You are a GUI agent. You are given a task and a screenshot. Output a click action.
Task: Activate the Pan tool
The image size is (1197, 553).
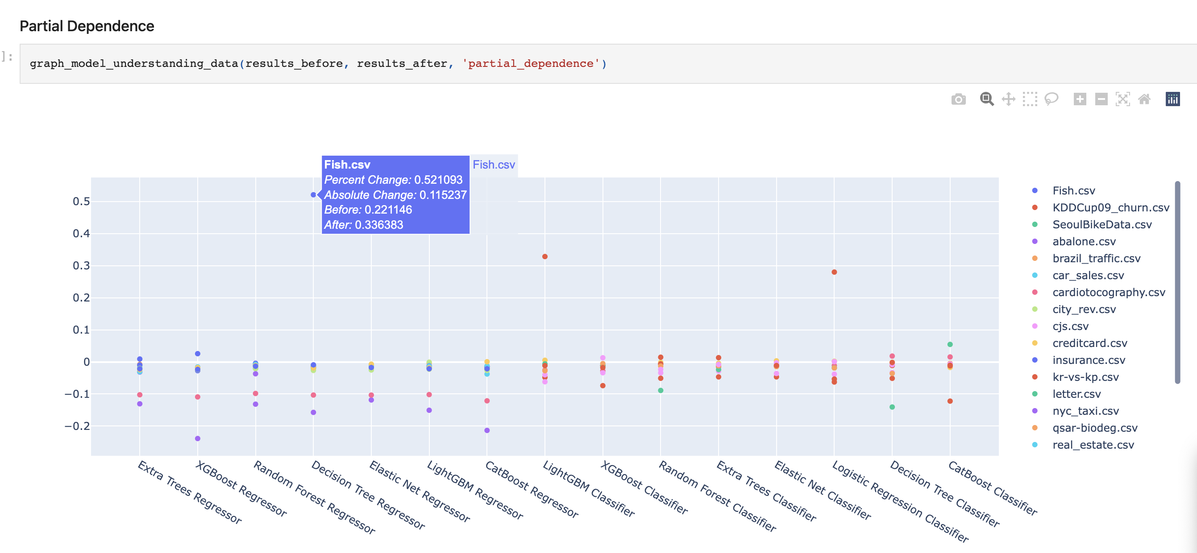pos(1008,99)
